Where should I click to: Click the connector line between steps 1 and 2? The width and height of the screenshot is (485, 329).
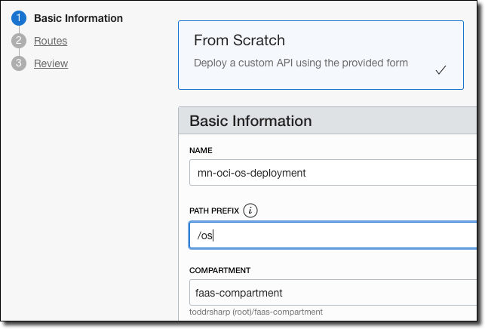19,29
